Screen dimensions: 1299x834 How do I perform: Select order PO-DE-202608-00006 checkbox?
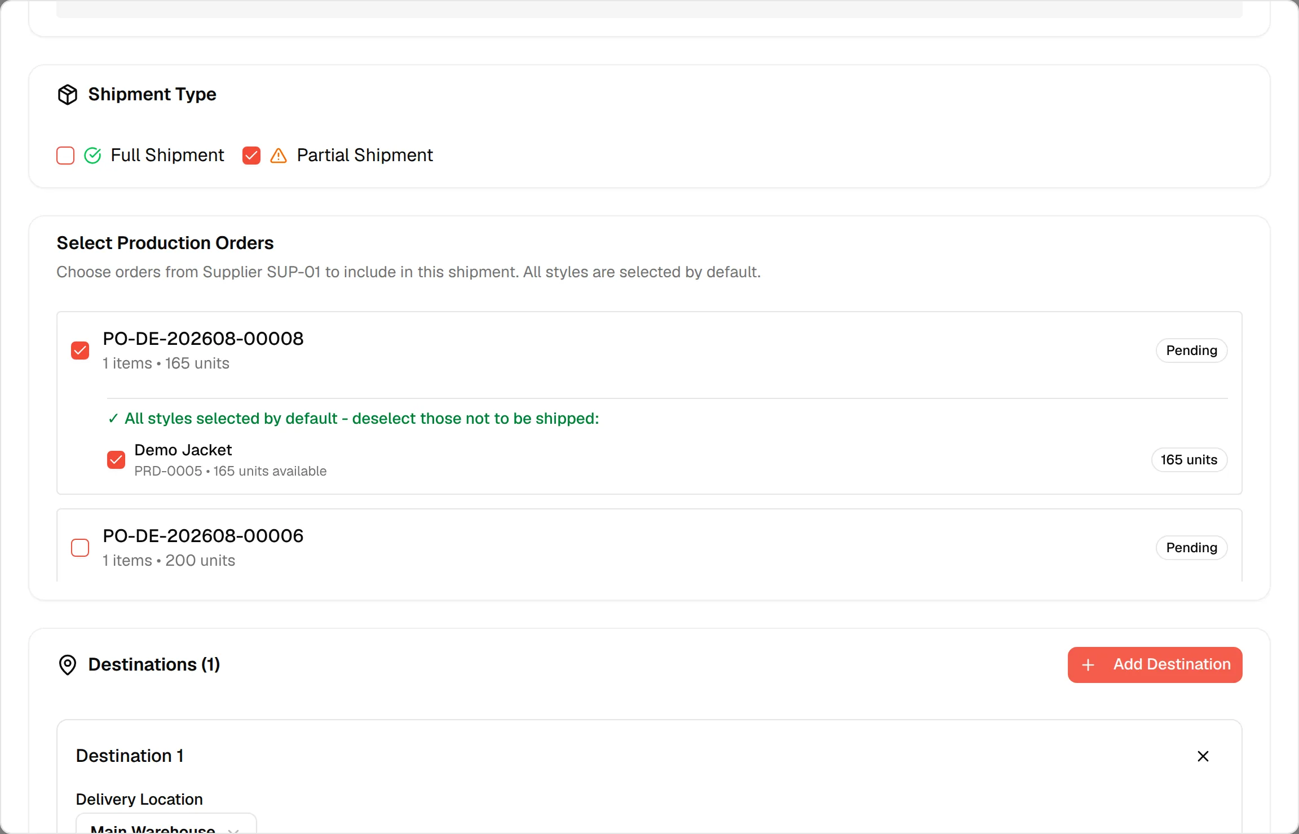pos(80,548)
